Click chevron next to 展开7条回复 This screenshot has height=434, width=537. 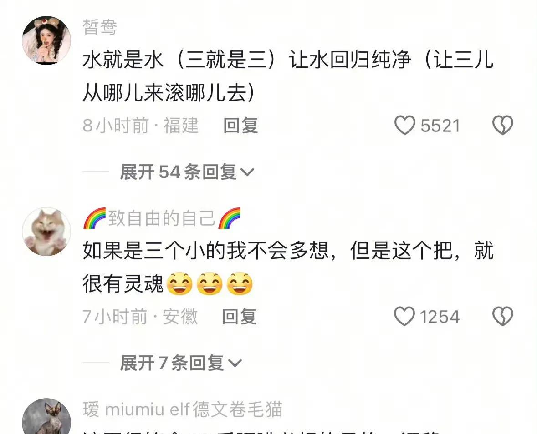coord(235,363)
